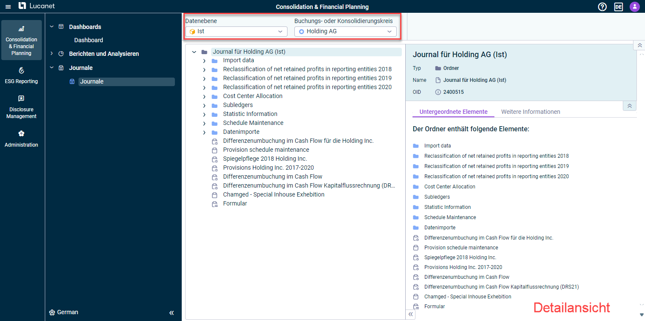Open the Administration module
645x321 pixels.
coord(21,139)
